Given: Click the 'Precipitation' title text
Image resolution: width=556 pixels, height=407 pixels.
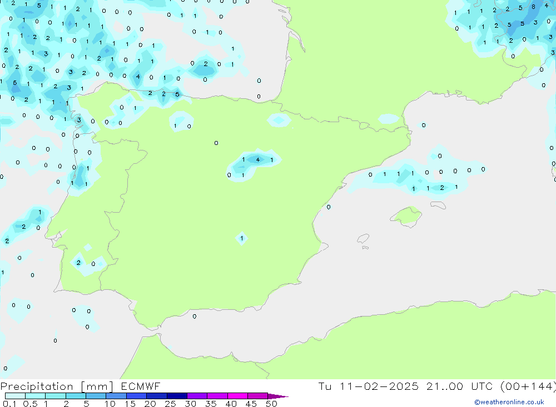Looking at the screenshot, I should coord(37,386).
